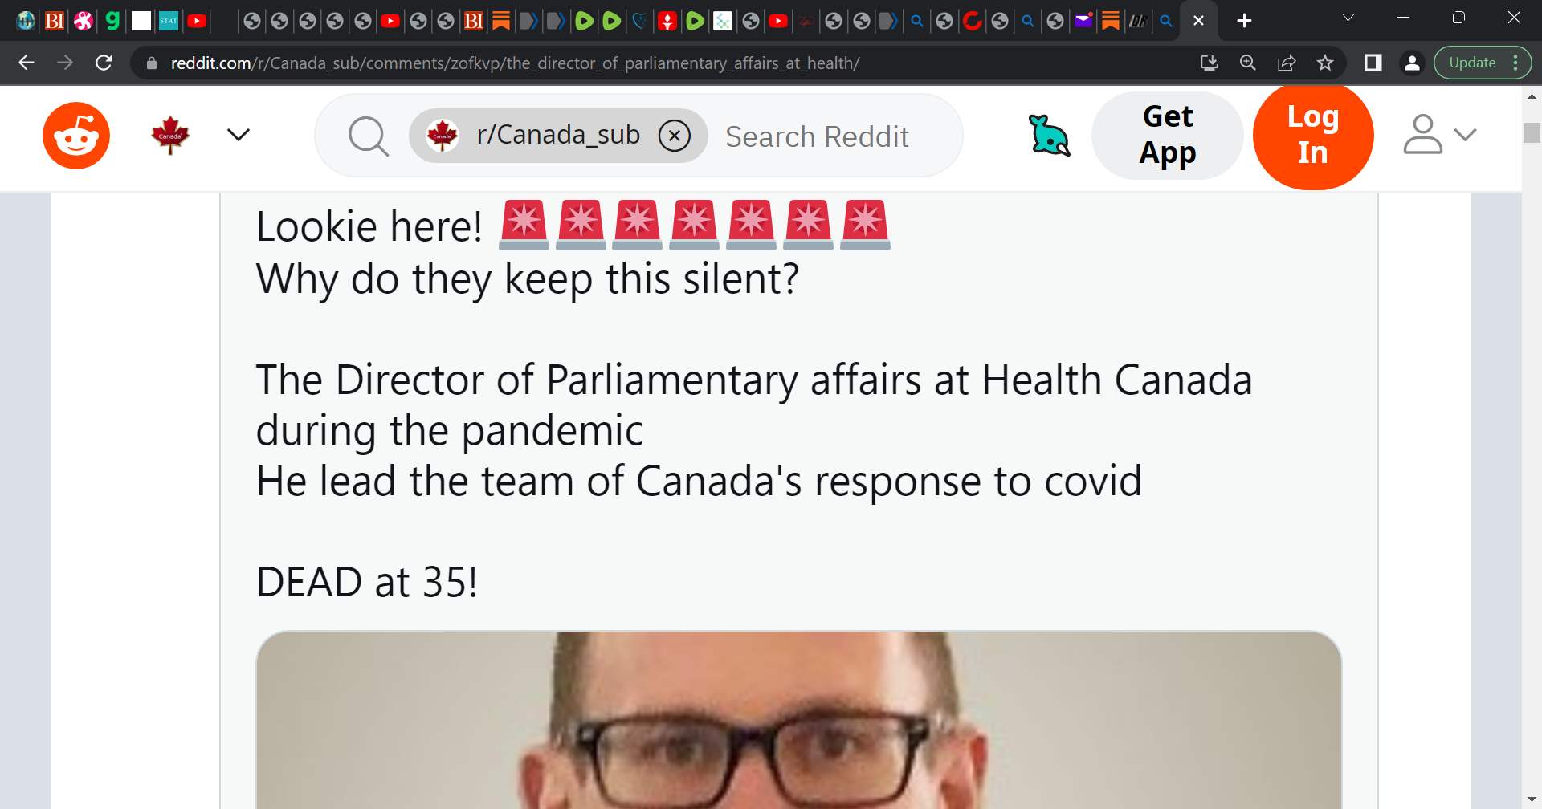The image size is (1542, 809).
Task: Open the browser side panel icon
Action: [x=1373, y=63]
